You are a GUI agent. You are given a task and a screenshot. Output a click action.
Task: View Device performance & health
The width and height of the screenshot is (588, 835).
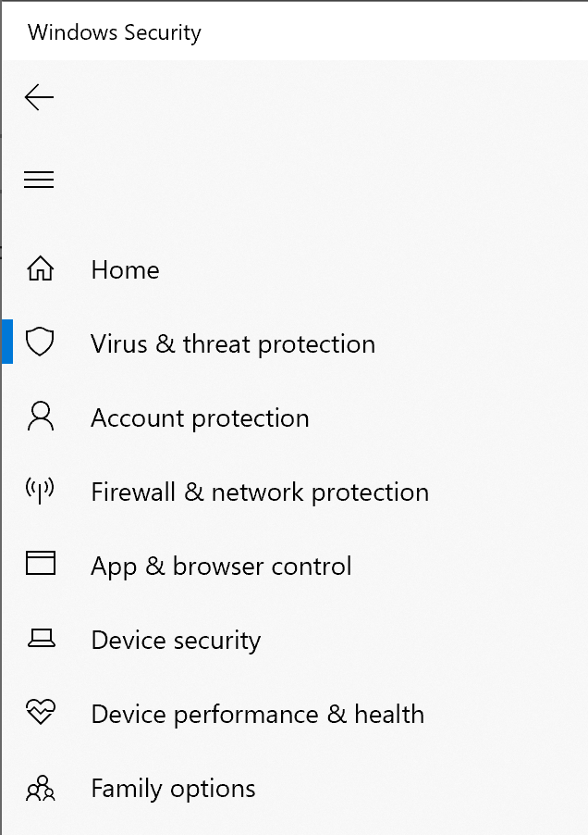(257, 714)
